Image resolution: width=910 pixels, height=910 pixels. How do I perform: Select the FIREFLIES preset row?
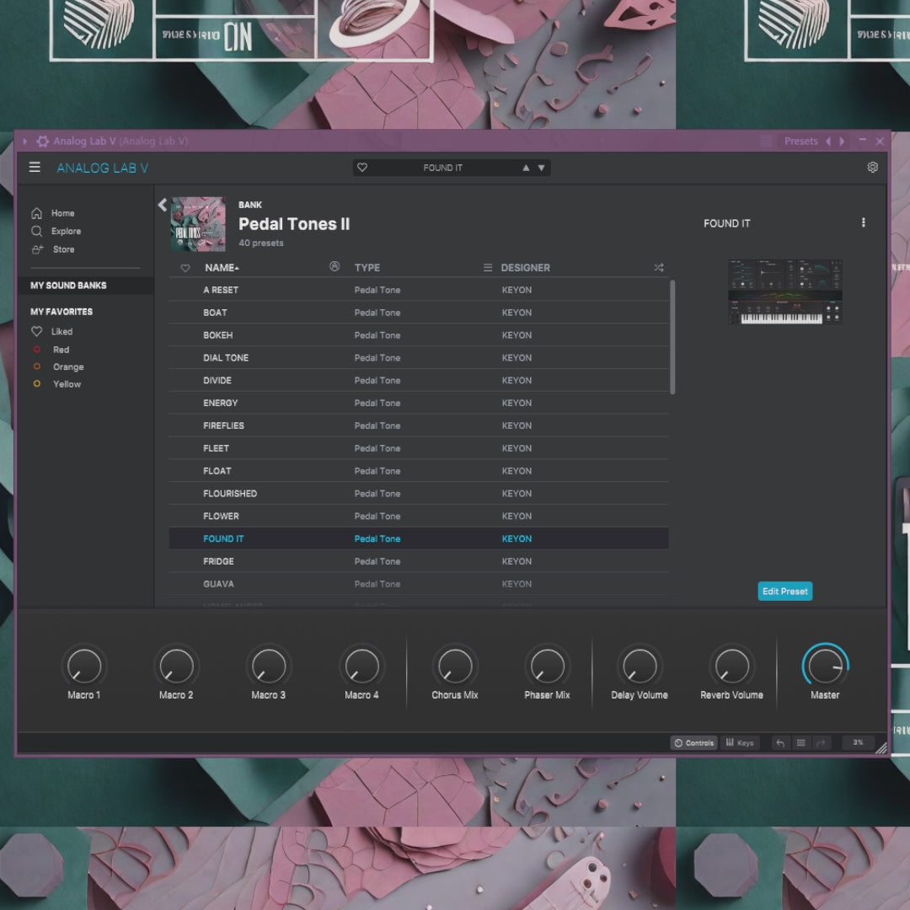tap(223, 426)
